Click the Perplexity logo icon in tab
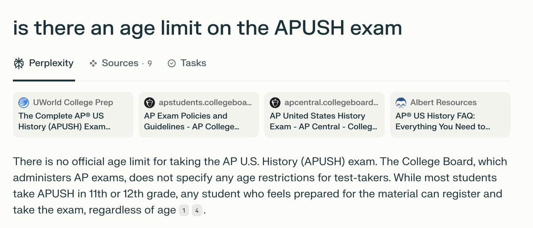The image size is (533, 228). [19, 64]
